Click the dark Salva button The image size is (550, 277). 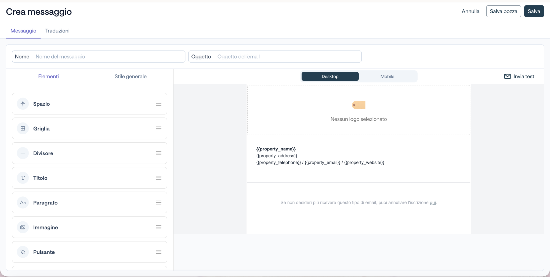click(534, 11)
